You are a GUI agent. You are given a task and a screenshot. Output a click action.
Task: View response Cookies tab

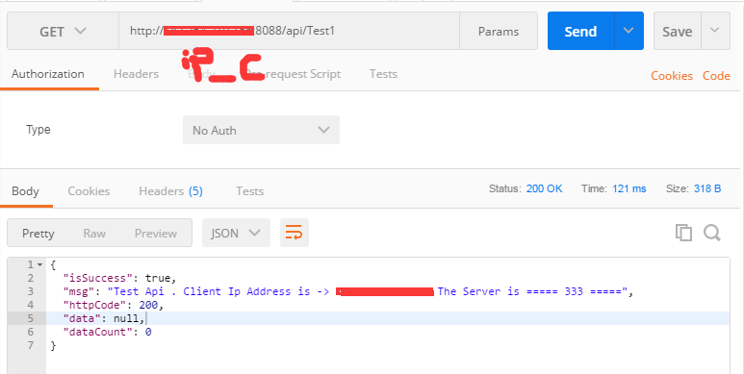click(x=89, y=191)
